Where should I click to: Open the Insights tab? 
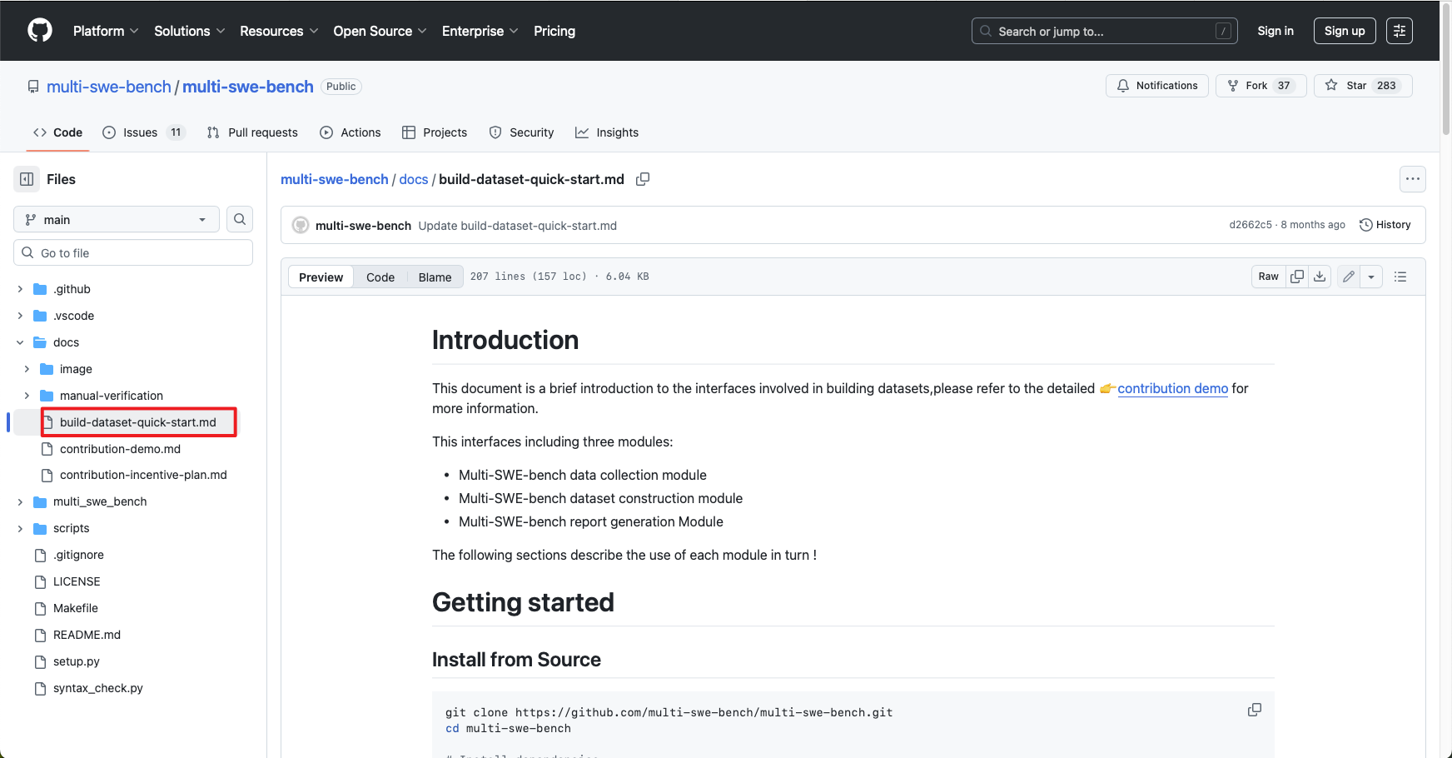pos(607,132)
